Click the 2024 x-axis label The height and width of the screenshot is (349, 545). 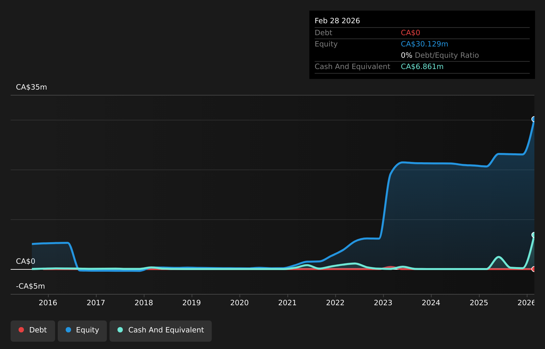(431, 303)
